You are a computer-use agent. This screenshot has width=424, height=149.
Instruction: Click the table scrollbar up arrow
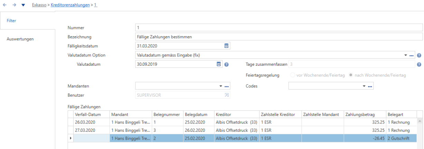(x=420, y=121)
